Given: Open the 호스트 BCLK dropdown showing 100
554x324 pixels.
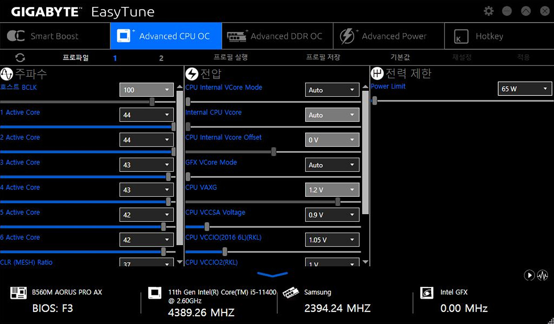Looking at the screenshot, I should click(146, 90).
